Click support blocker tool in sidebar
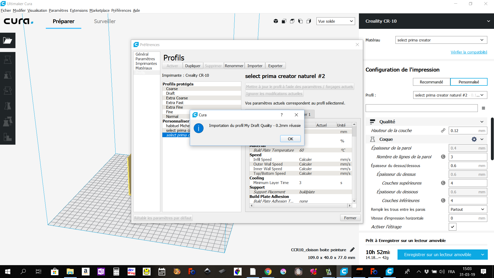 [8, 137]
